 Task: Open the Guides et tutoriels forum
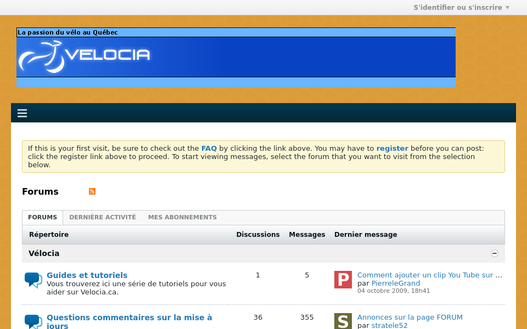coord(87,275)
